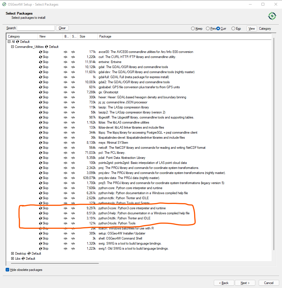Toggle the Skip icon on the gdal row
This screenshot has height=288, width=282.
40,67
